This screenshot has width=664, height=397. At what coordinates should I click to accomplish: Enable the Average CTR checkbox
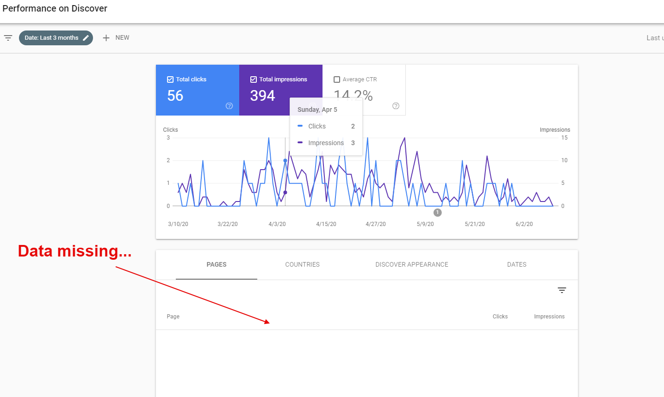337,79
